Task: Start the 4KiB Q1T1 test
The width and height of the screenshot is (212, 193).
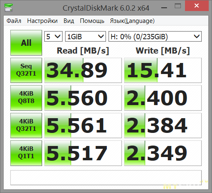Action: [26, 153]
